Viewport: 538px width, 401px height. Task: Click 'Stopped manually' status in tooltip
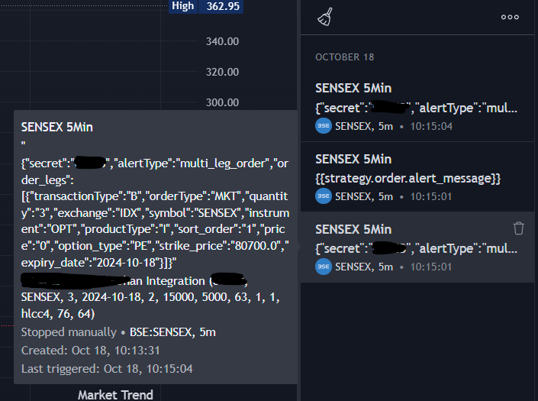tap(69, 332)
